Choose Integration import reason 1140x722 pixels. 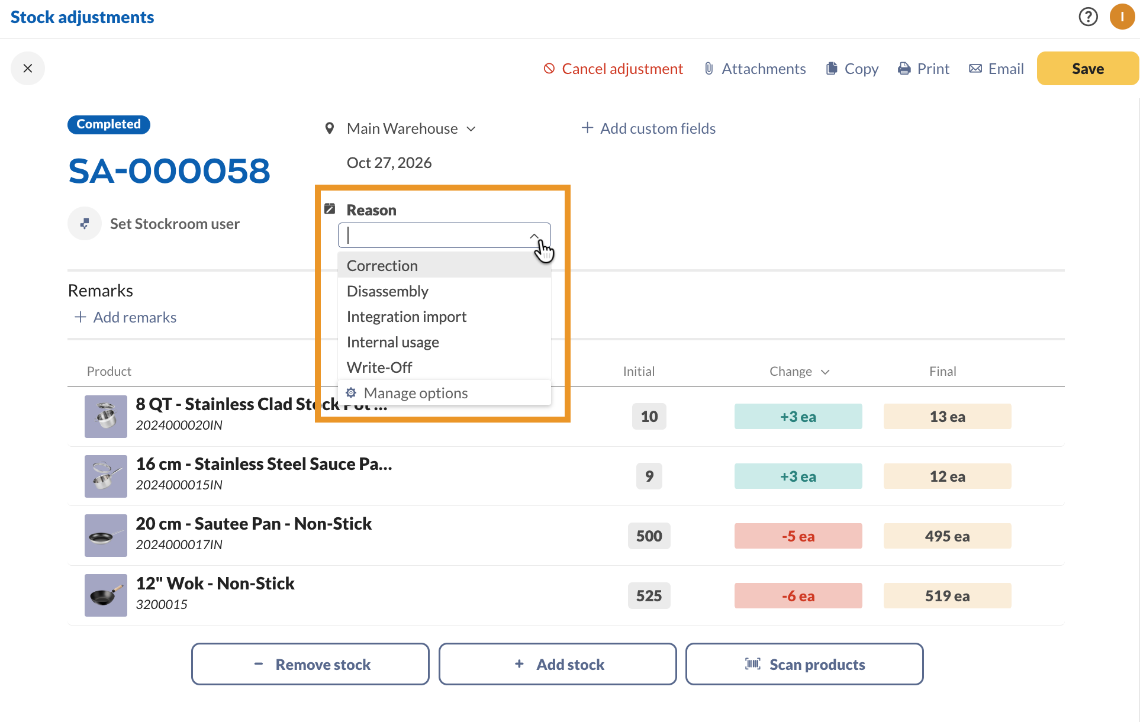point(445,317)
